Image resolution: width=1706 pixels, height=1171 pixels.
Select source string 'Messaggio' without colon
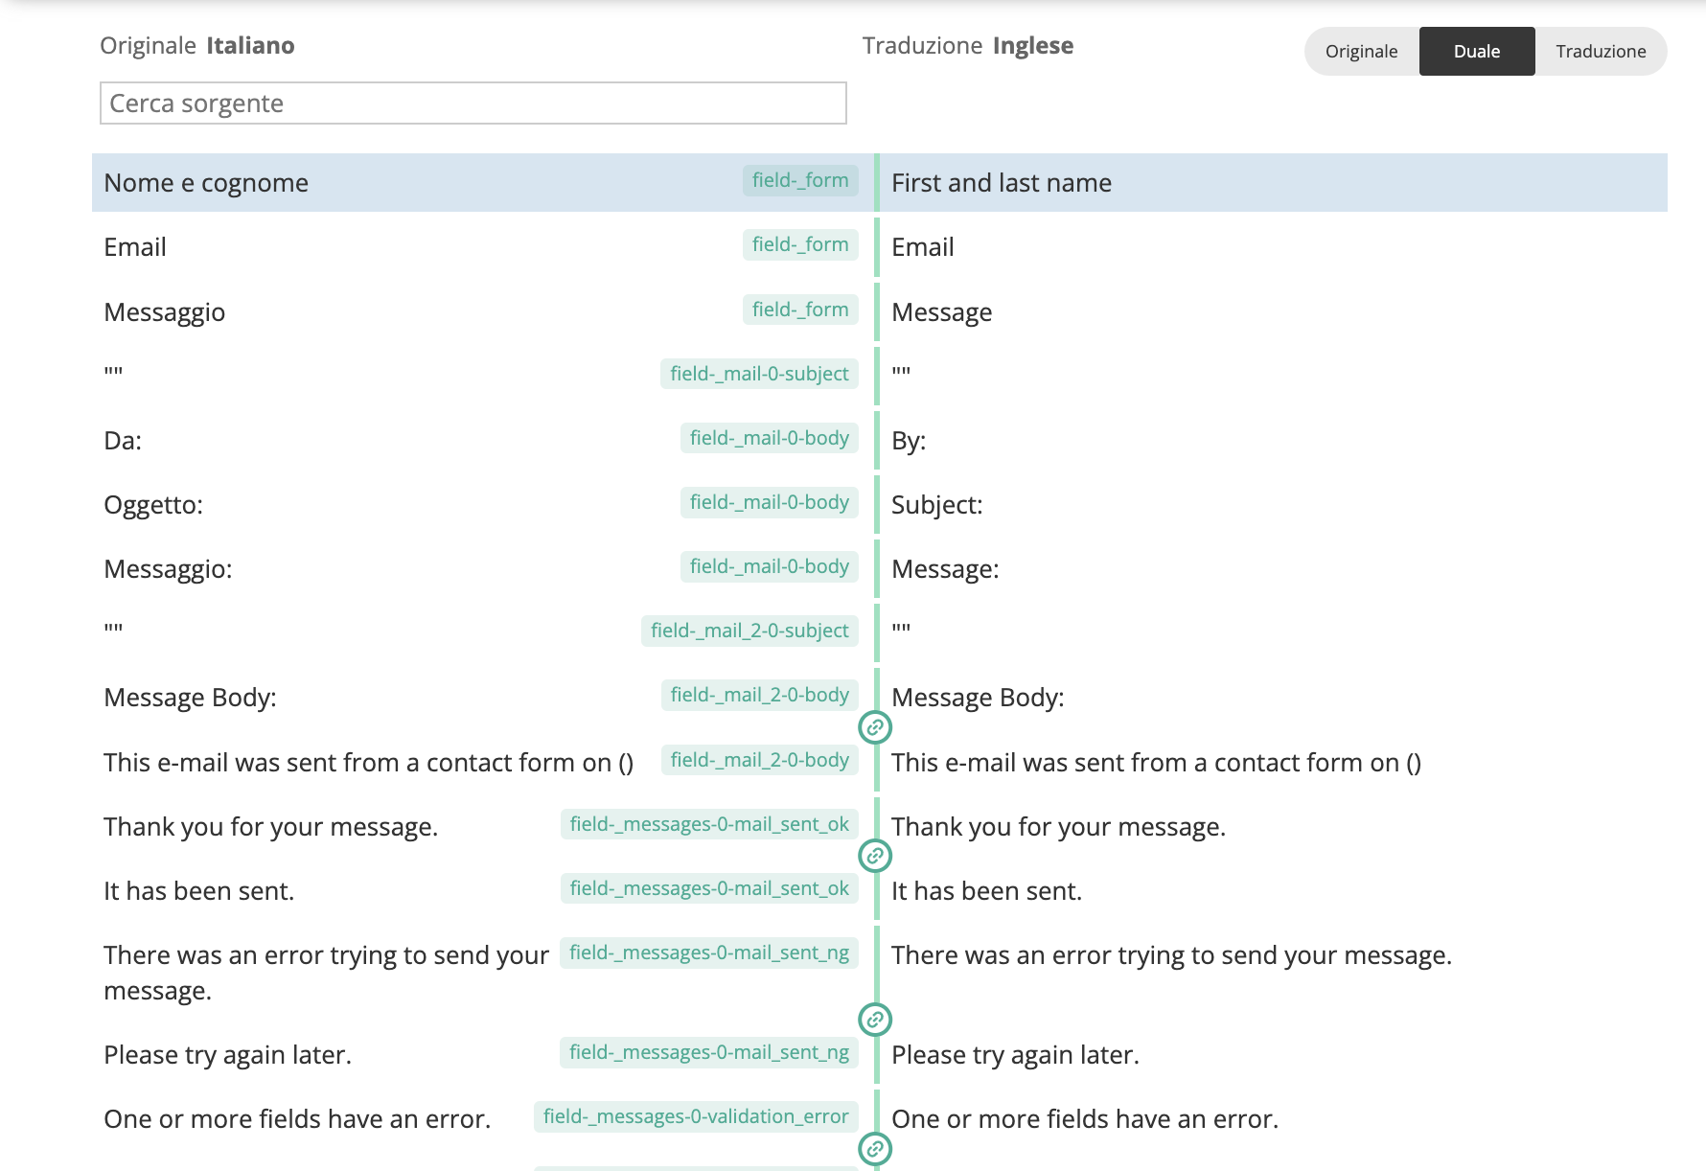coord(165,312)
